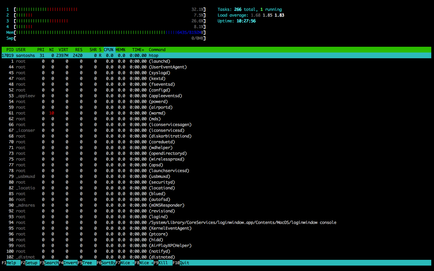This screenshot has height=271, width=434.
Task: Toggle F4 Invert sort order
Action: point(68,263)
